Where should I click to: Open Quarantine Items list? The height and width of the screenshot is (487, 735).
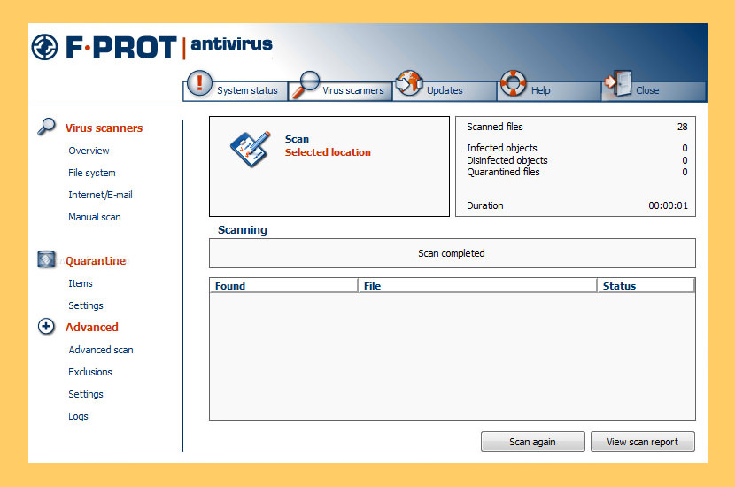click(x=81, y=283)
